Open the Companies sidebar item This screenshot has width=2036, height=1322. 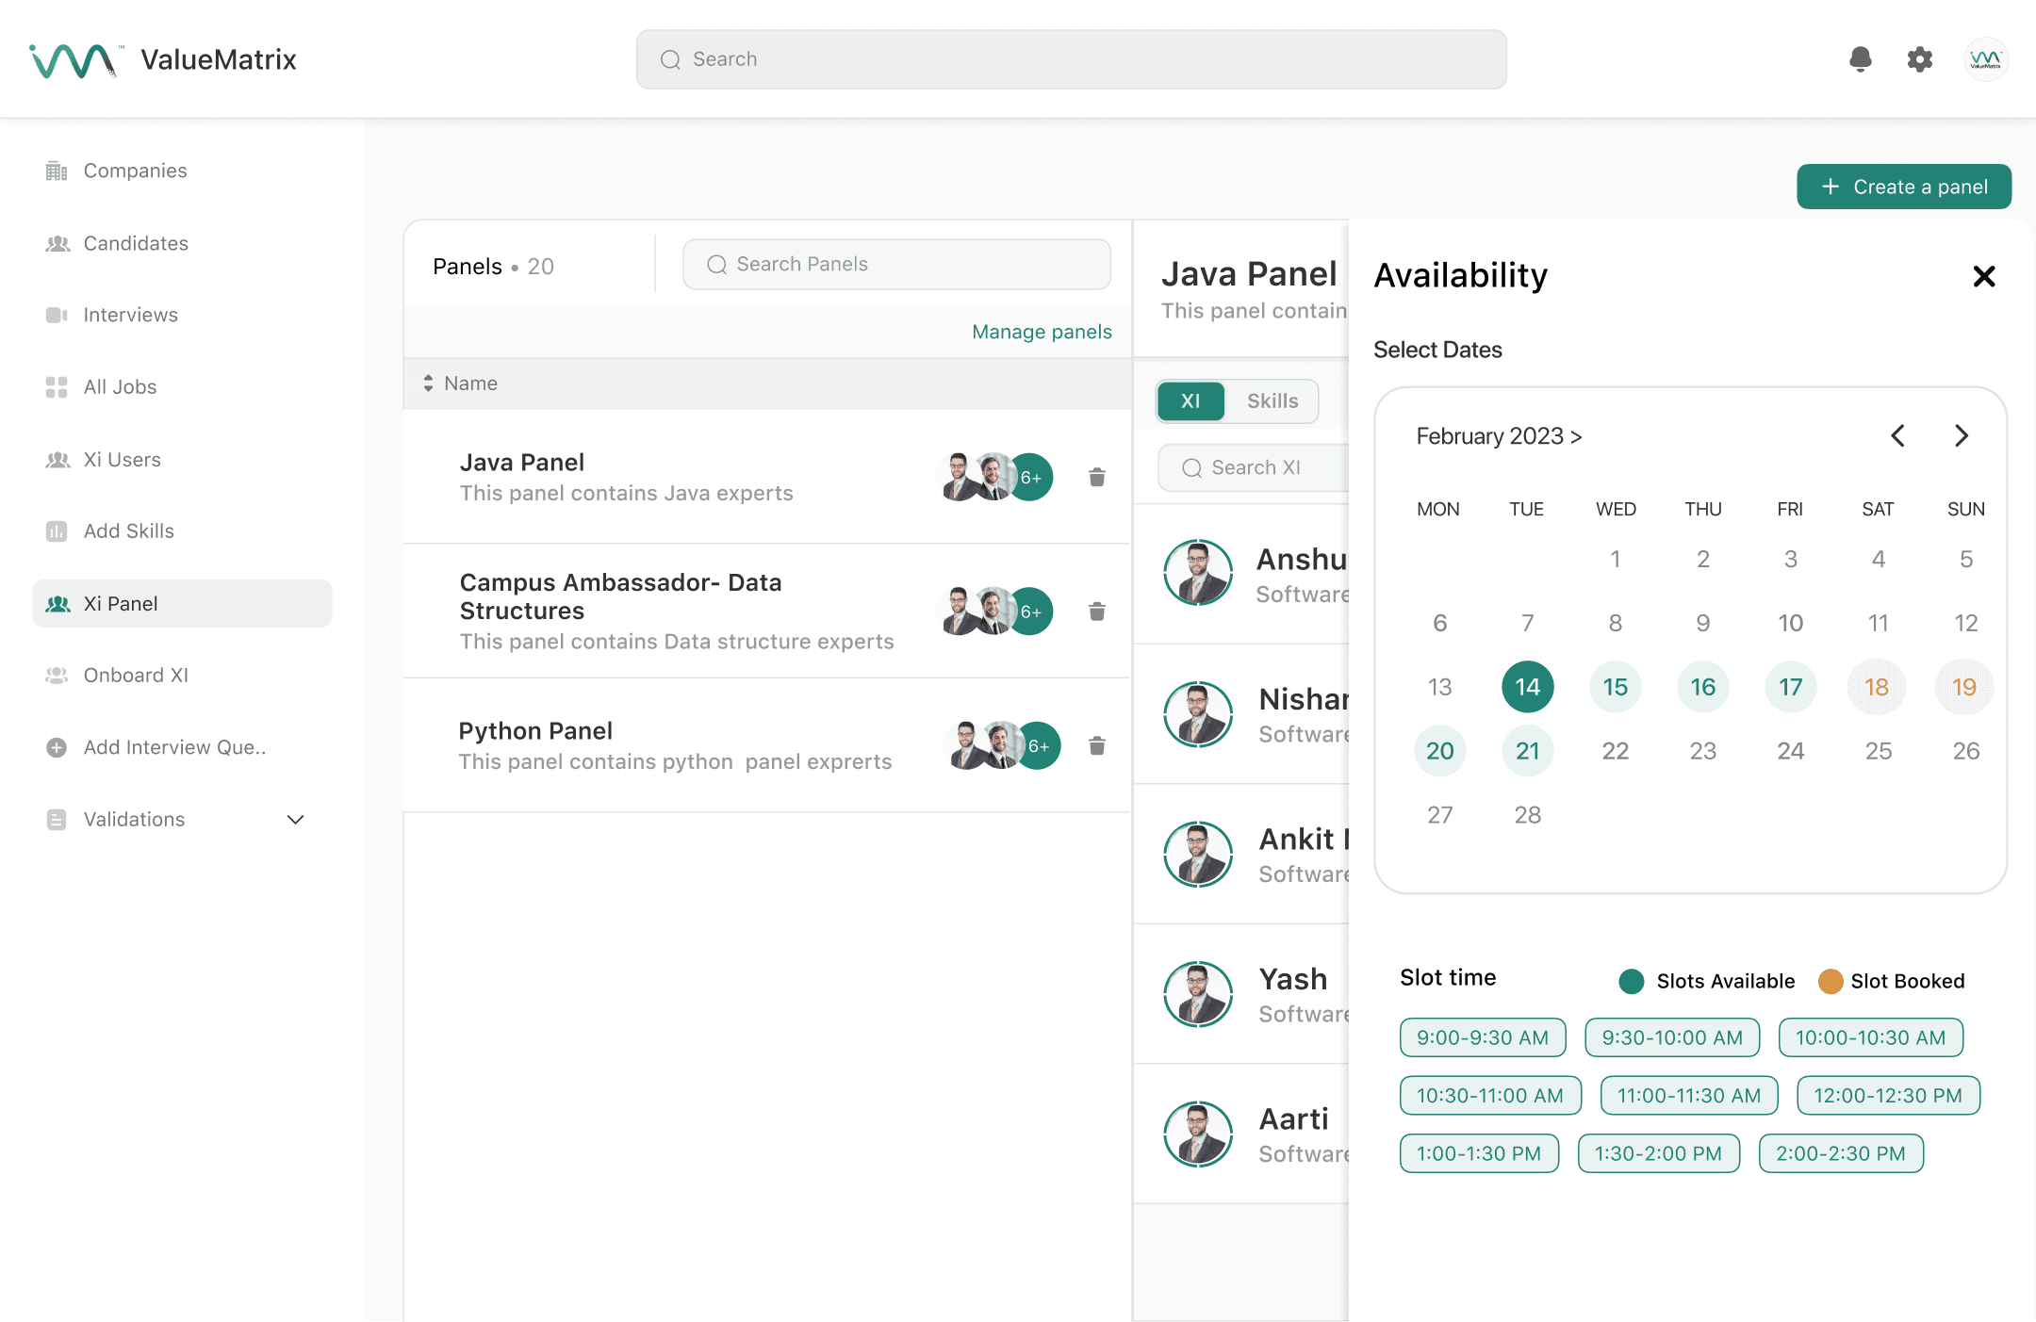coord(135,171)
